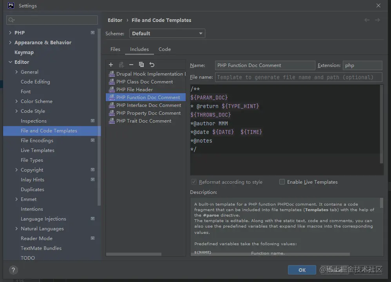The image size is (391, 282).
Task: Switch to the Code tab
Action: pos(165,49)
